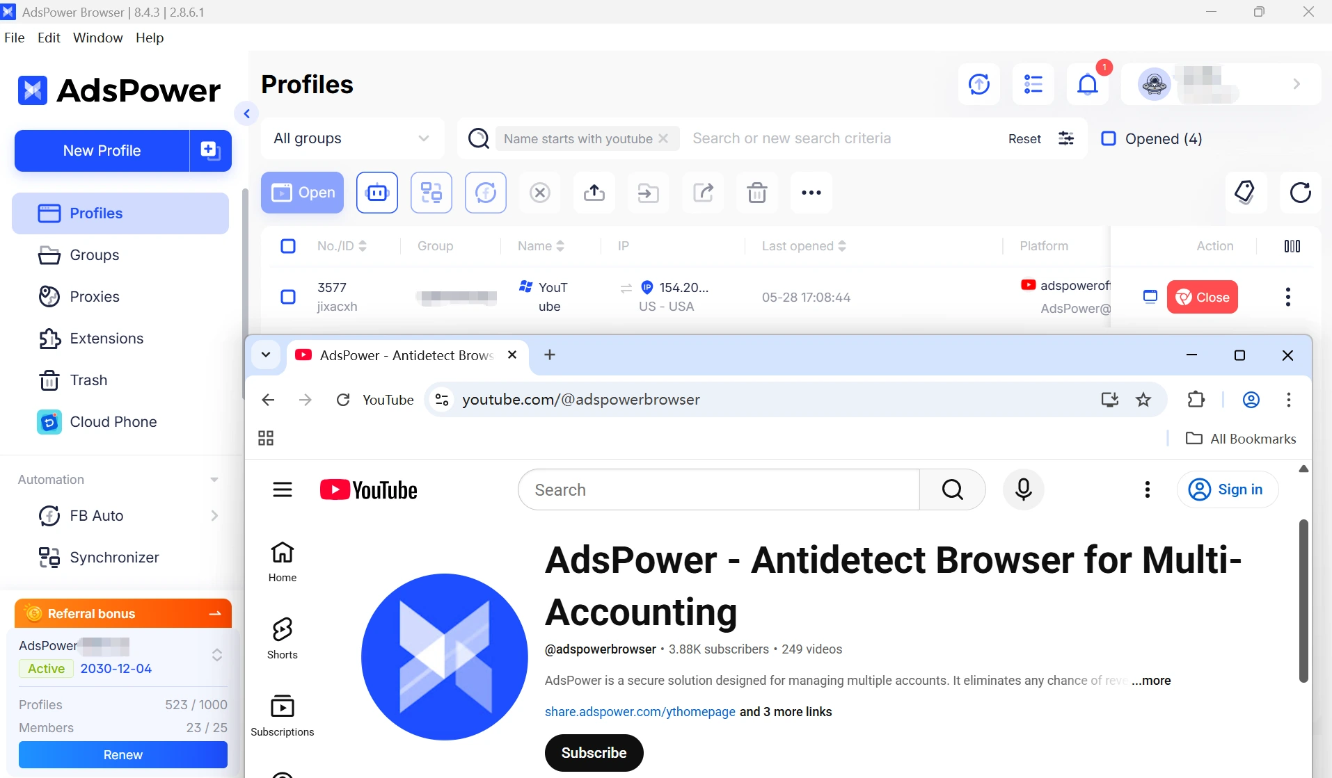
Task: Click the update/upload circular icon in header
Action: (x=979, y=84)
